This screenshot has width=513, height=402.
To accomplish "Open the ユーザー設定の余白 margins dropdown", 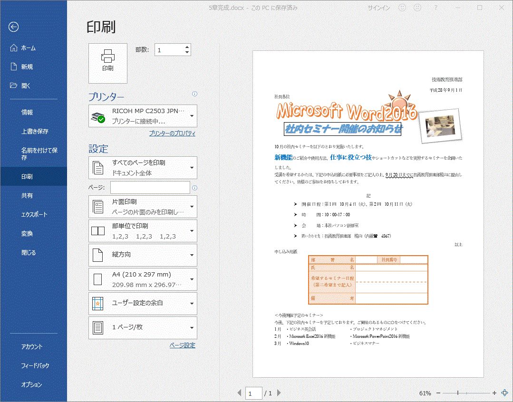I will pyautogui.click(x=143, y=304).
